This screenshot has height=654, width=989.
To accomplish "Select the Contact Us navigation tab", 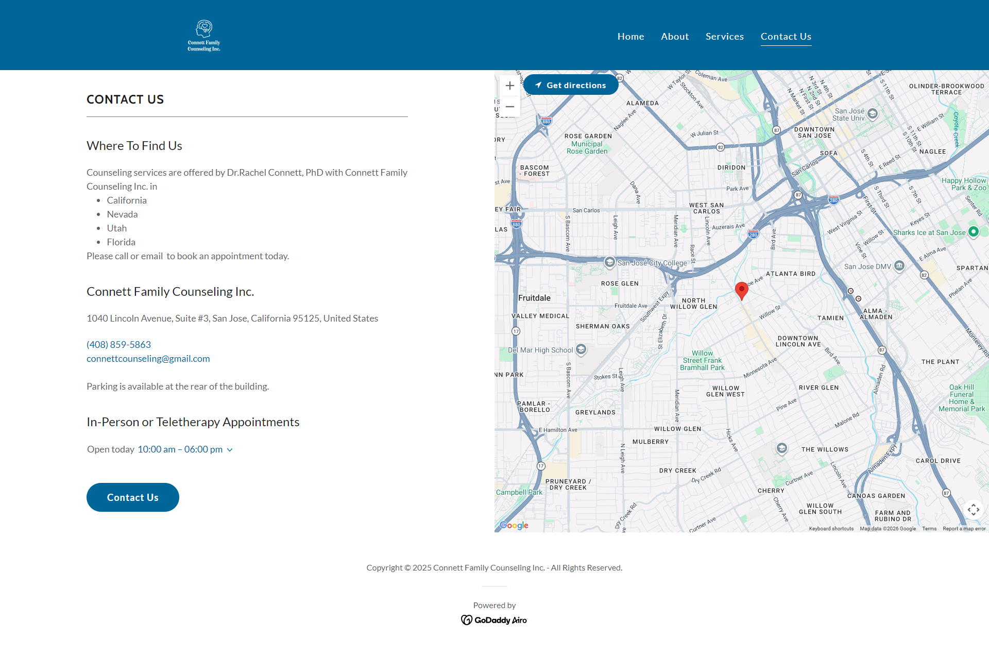I will point(786,37).
